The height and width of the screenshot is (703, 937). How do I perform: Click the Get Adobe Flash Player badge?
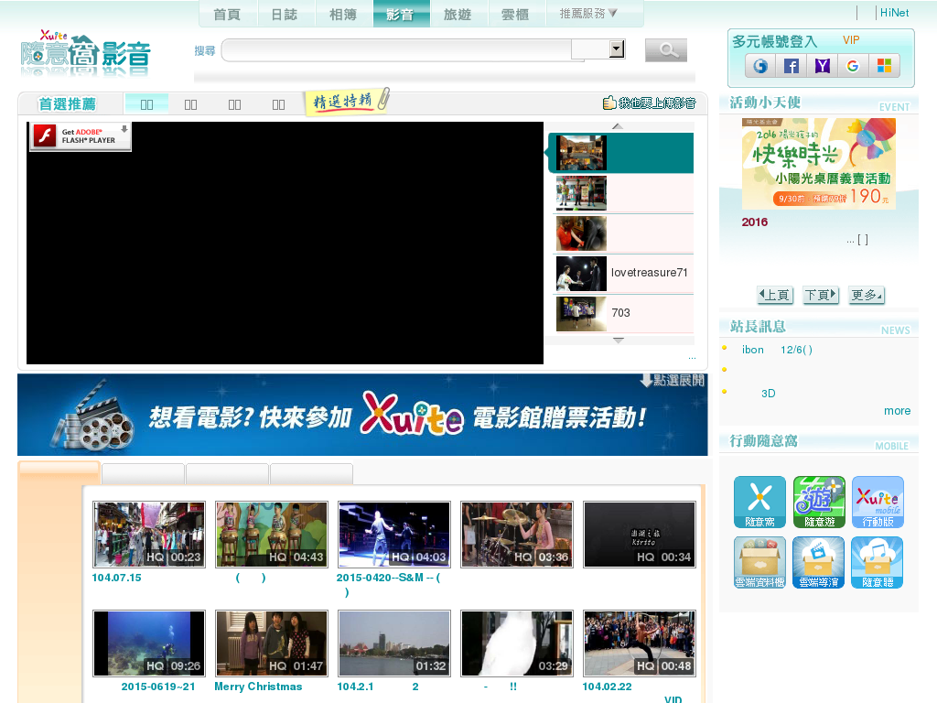(x=80, y=135)
